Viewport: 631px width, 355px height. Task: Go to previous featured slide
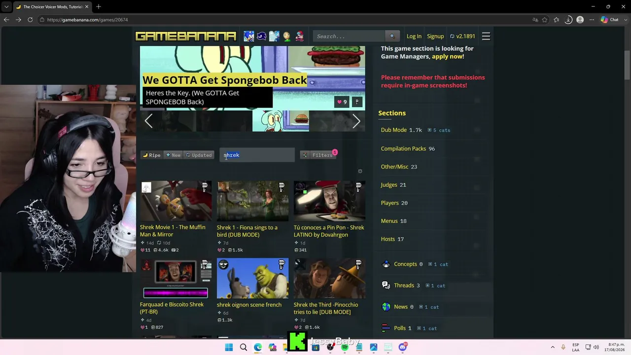[148, 121]
